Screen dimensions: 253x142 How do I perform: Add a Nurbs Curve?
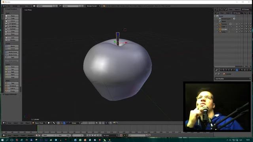point(12,52)
